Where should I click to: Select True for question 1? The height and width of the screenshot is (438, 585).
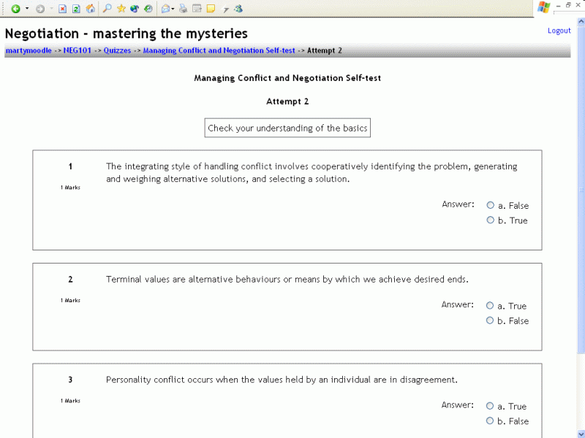[490, 220]
